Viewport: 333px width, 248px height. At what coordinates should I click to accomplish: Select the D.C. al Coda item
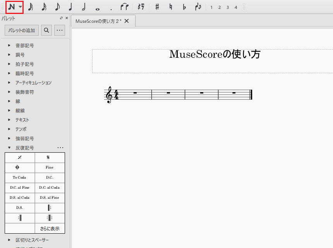(x=50, y=188)
